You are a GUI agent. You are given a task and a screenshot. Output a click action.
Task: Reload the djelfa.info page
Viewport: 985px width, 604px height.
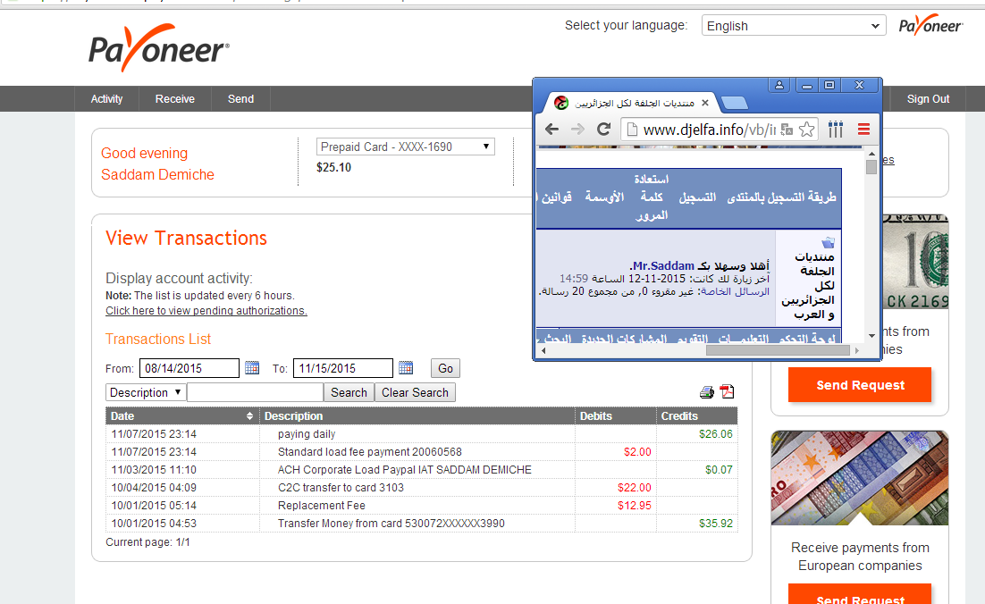coord(603,130)
